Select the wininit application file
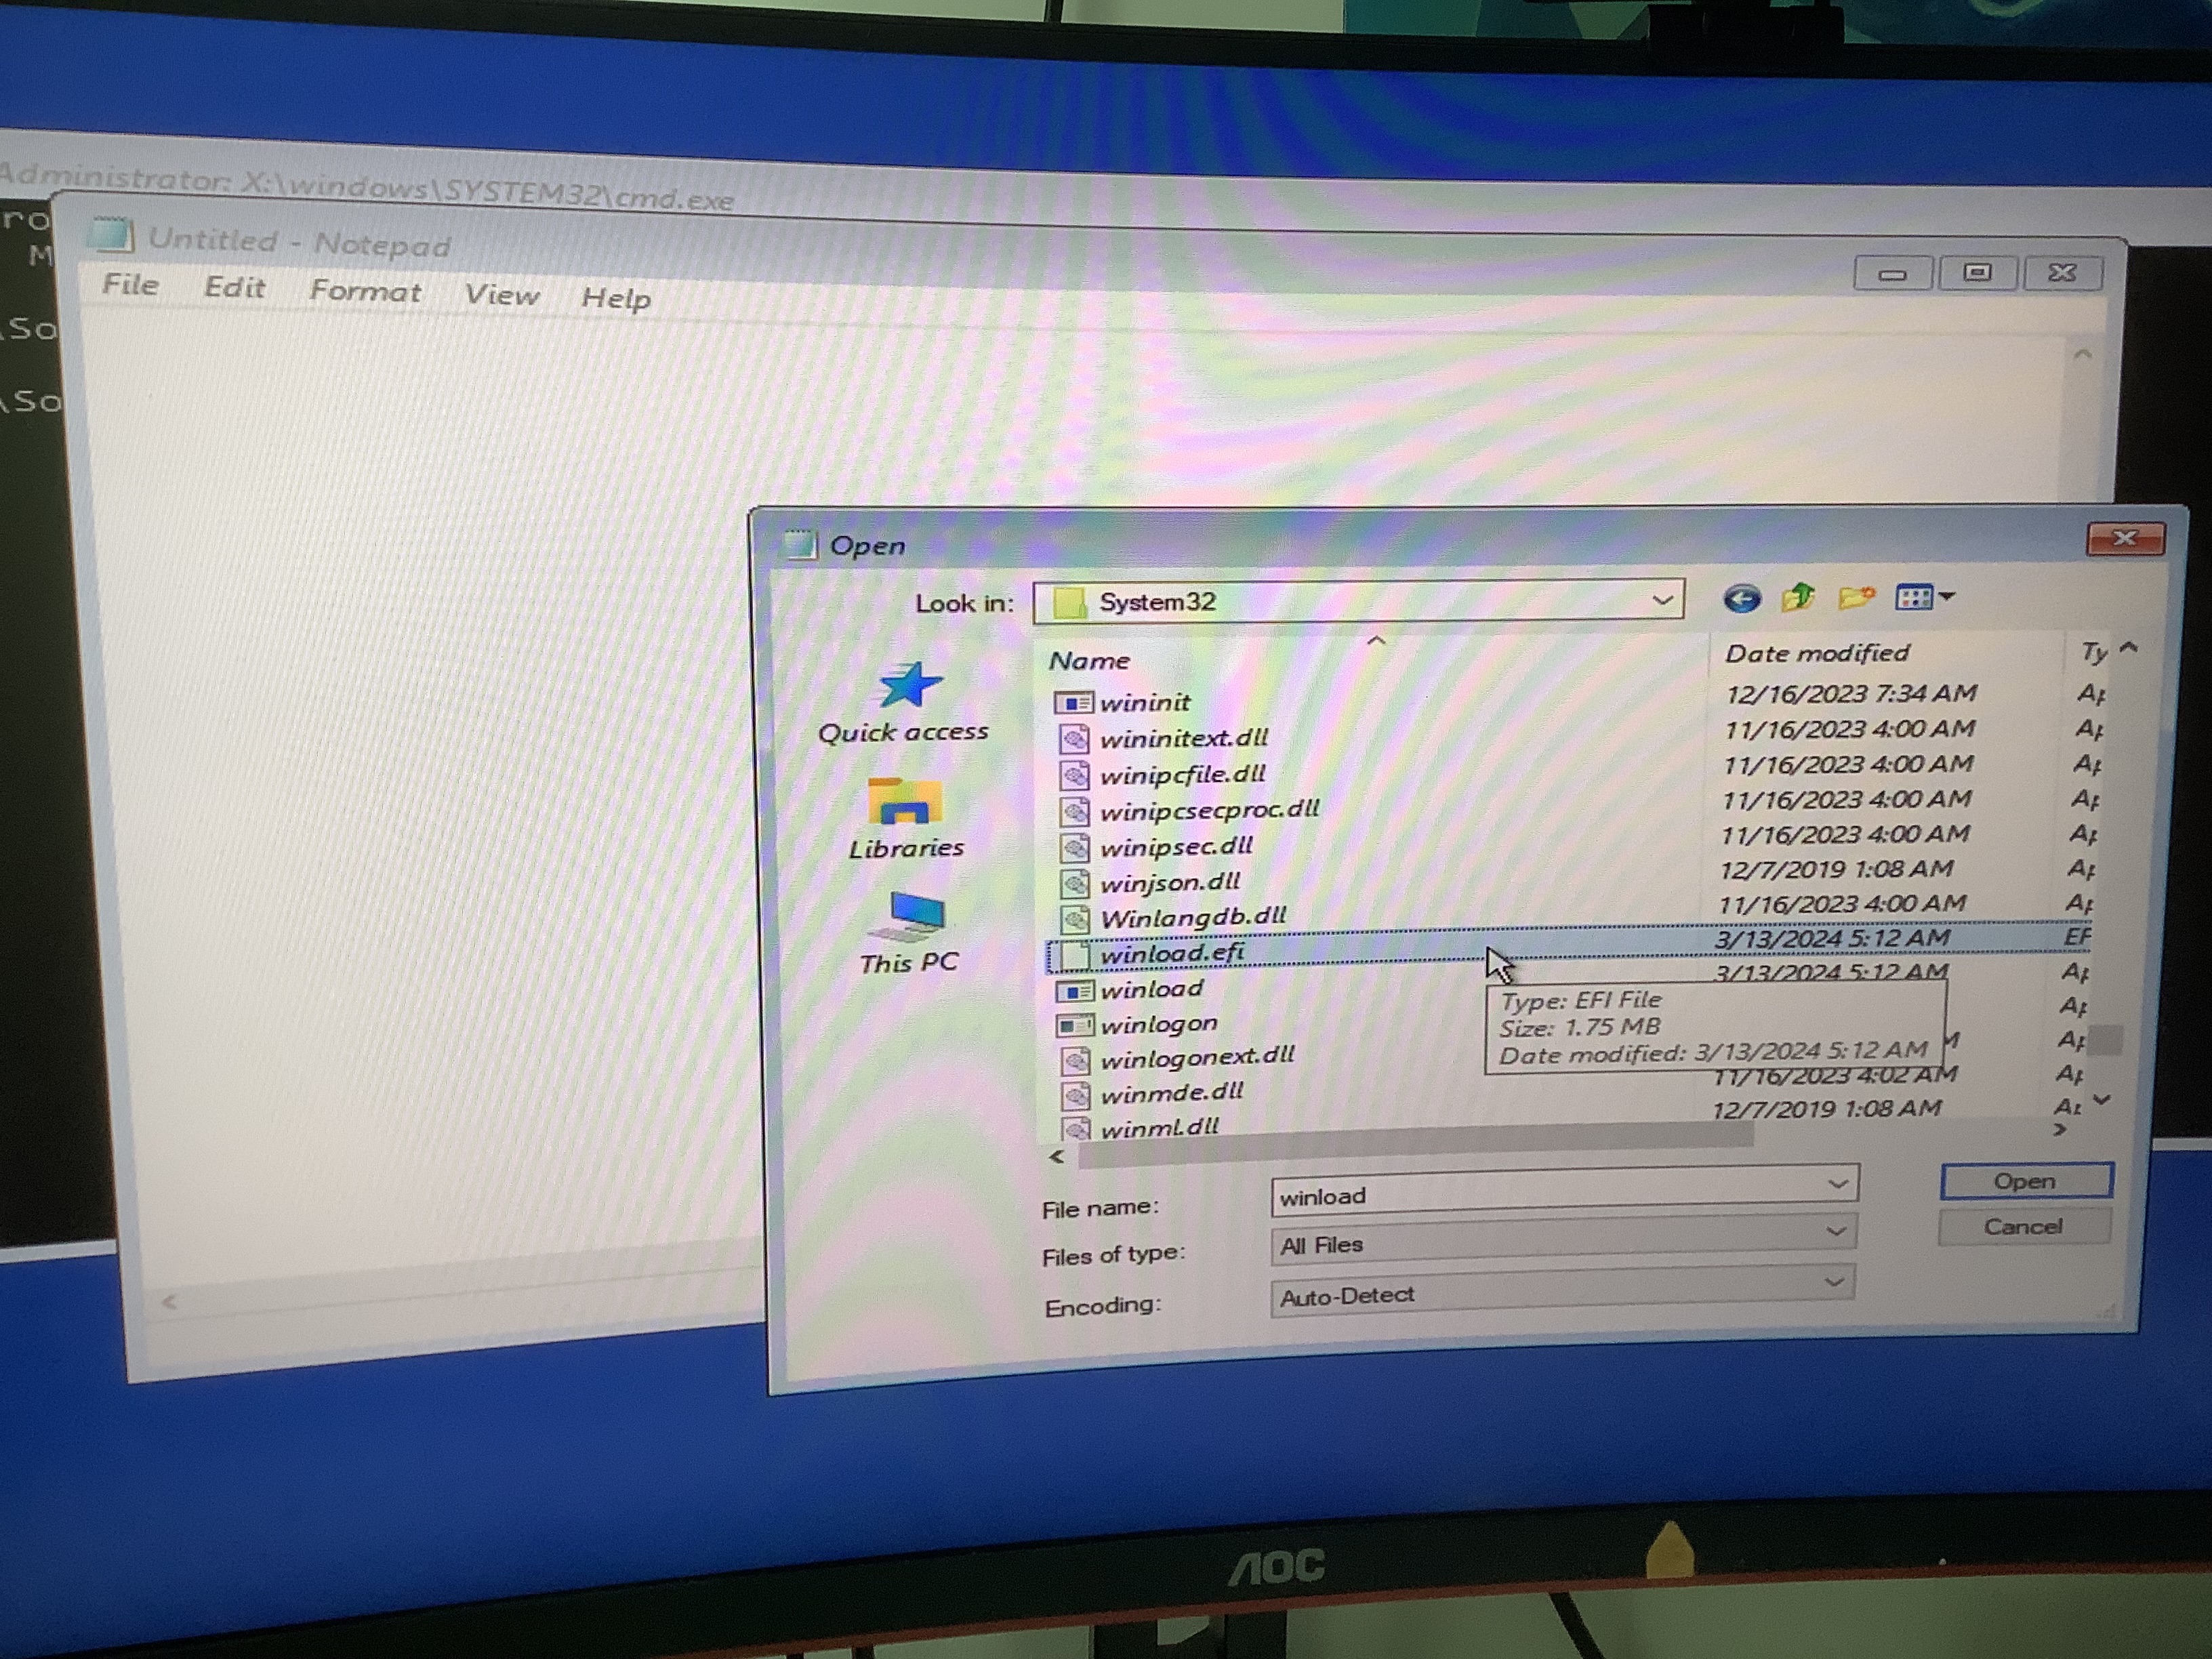The height and width of the screenshot is (1659, 2212). tap(1144, 703)
